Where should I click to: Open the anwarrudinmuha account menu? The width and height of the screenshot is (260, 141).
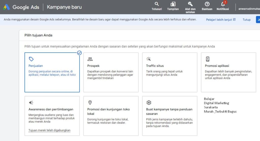[x=249, y=9]
